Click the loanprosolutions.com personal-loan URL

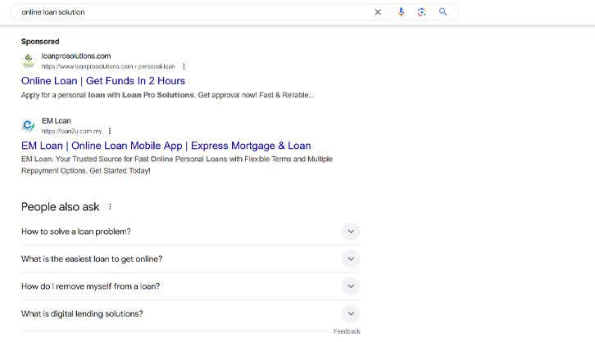tap(108, 66)
